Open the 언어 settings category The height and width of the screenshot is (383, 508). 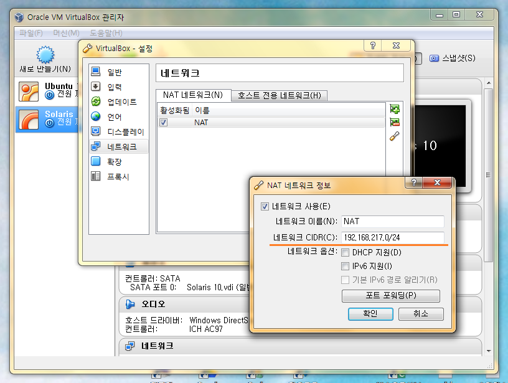coord(118,116)
